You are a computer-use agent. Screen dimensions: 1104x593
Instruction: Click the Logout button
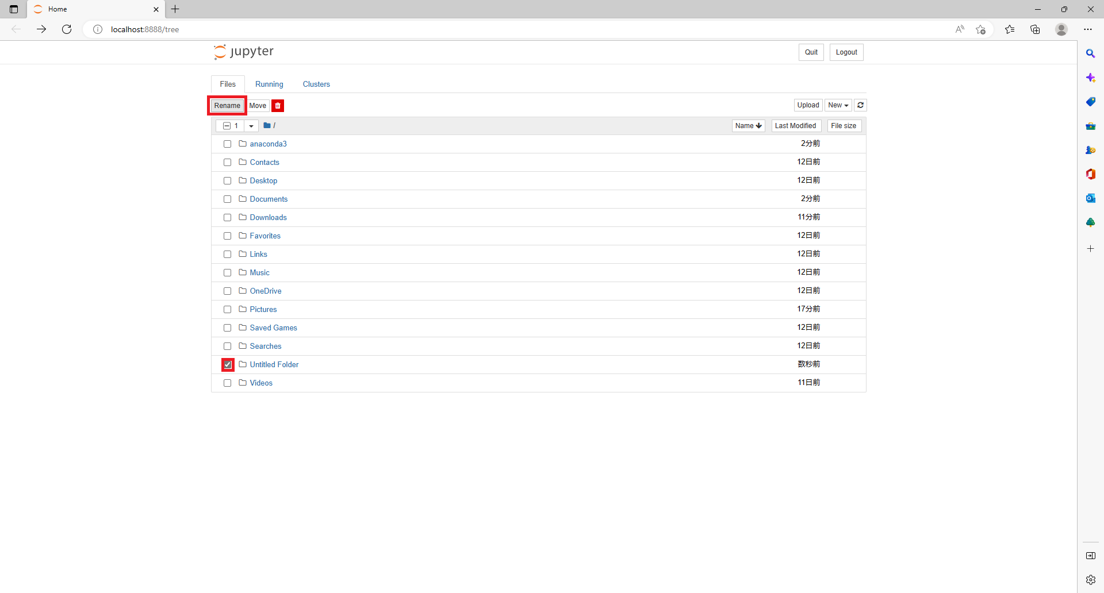(x=846, y=52)
